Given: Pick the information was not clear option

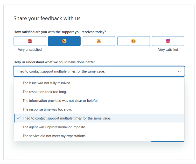Looking at the screenshot, I should click(60, 101).
